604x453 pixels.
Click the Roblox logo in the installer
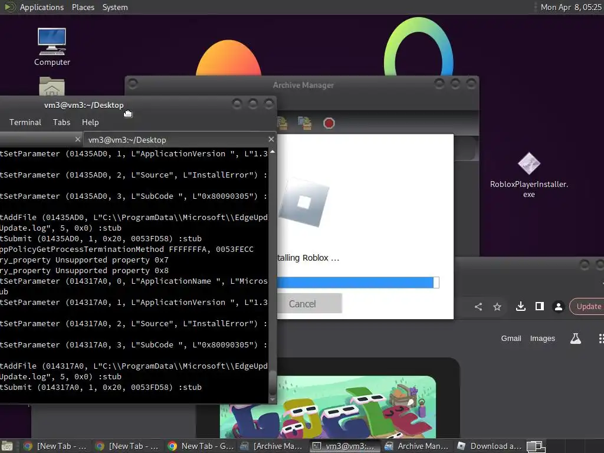304,202
